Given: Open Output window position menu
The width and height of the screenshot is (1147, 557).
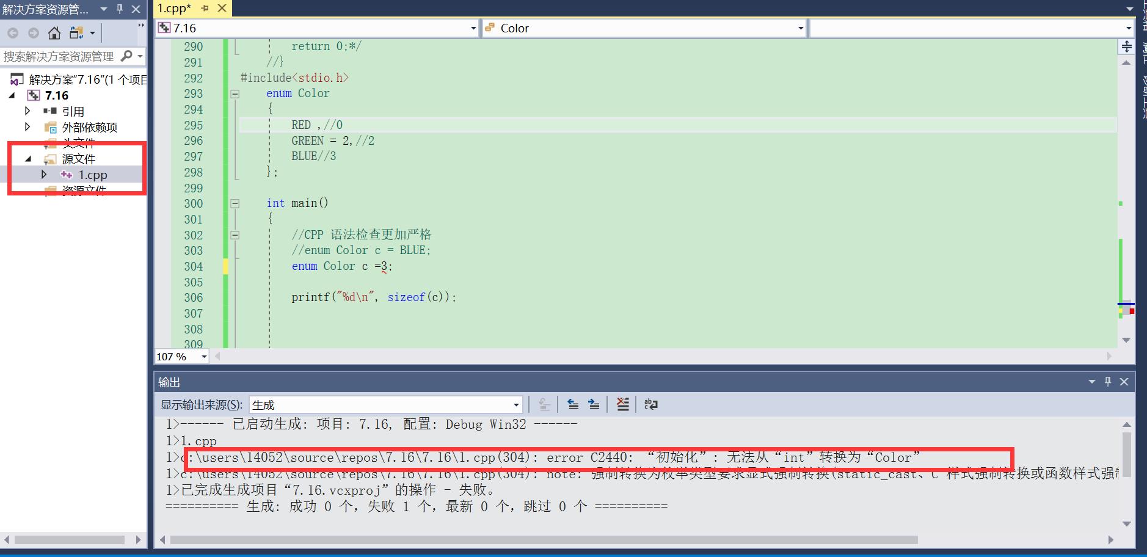Looking at the screenshot, I should coord(1091,382).
